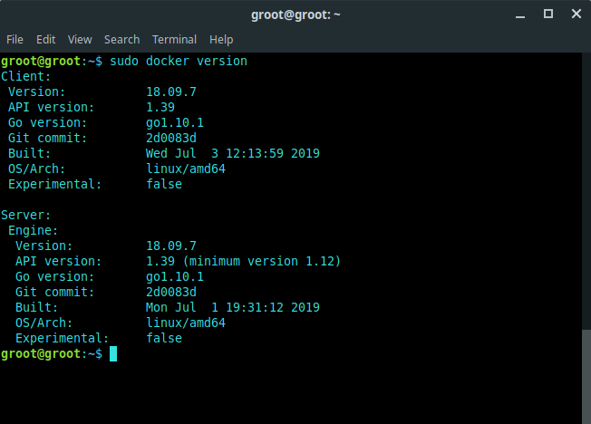Click the 'Engine:' line
Screen dimensions: 591x424
[34, 231]
